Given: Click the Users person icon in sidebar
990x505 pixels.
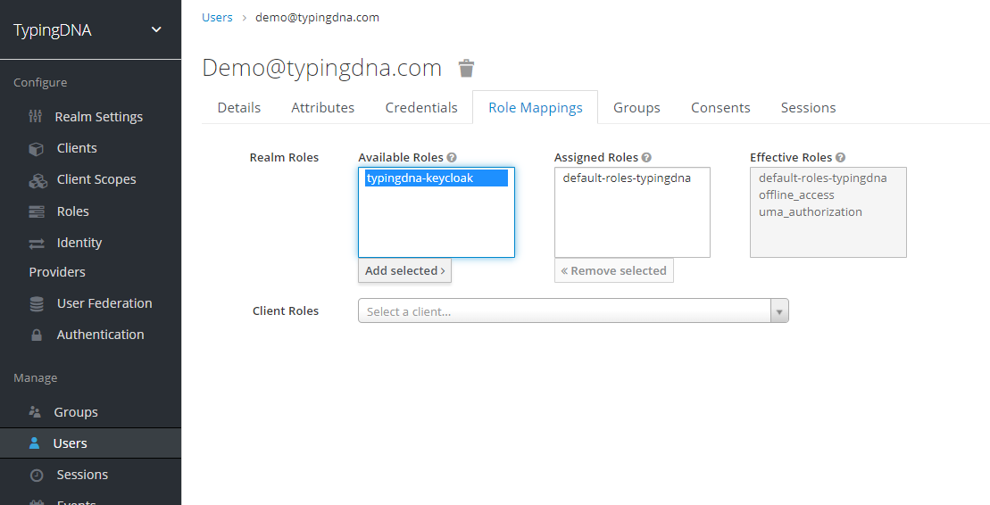Looking at the screenshot, I should [35, 443].
